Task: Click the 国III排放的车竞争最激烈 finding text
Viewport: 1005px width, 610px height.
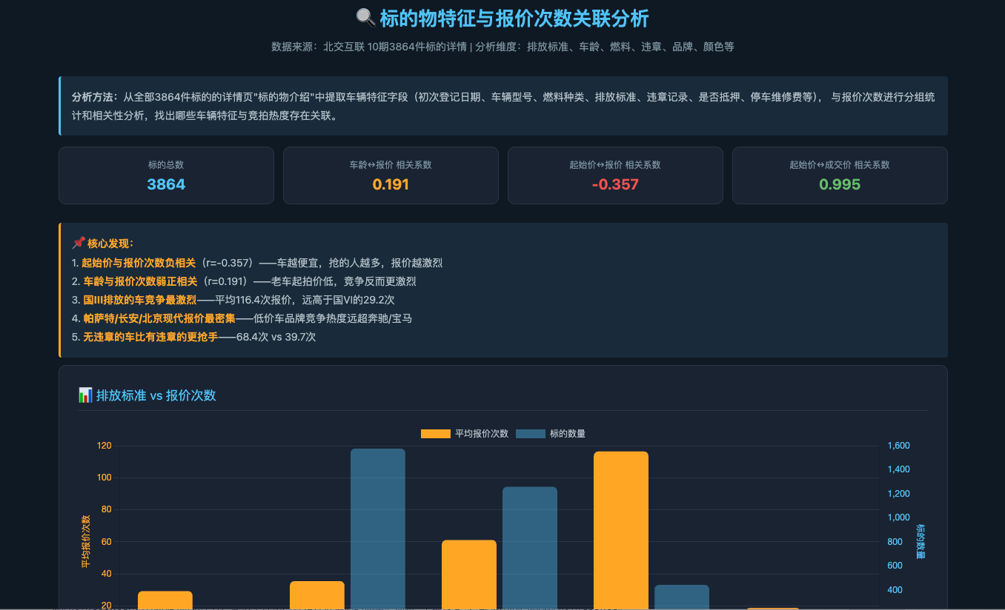Action: click(x=139, y=300)
